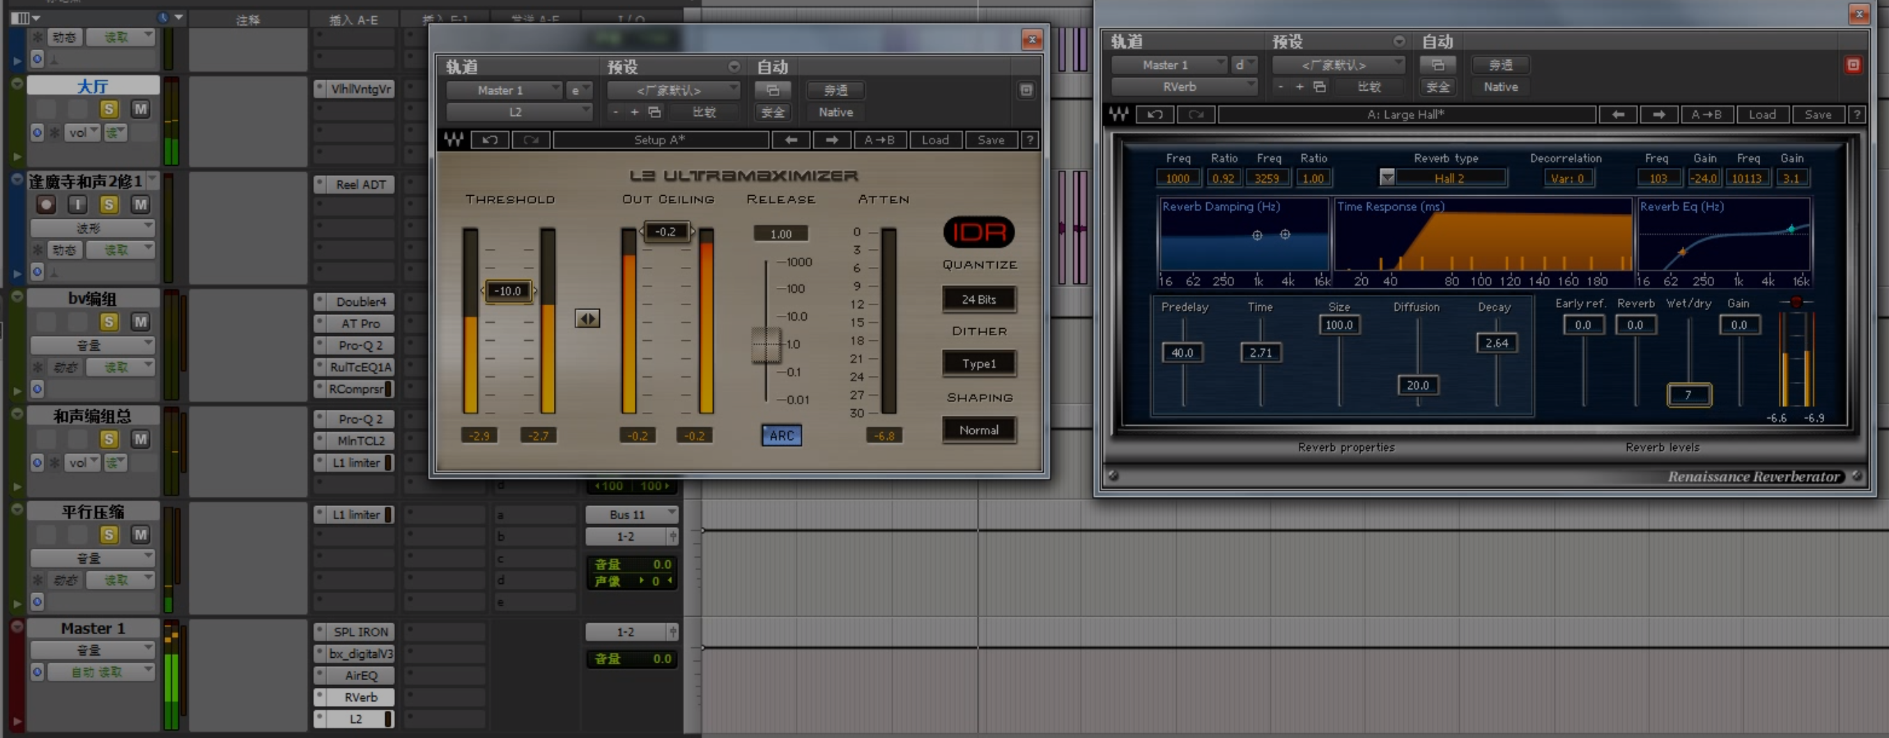1889x738 pixels.
Task: Click the link arrows between L2 faders
Action: tap(587, 318)
